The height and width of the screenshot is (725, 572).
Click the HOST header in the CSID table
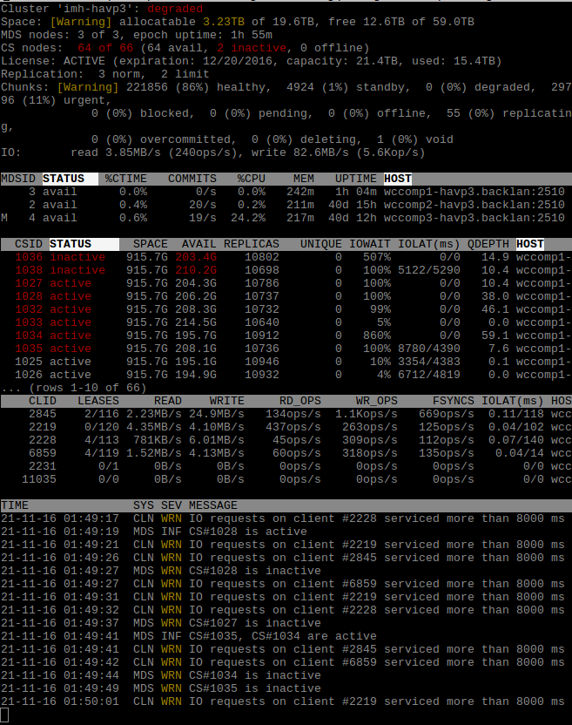coord(529,244)
